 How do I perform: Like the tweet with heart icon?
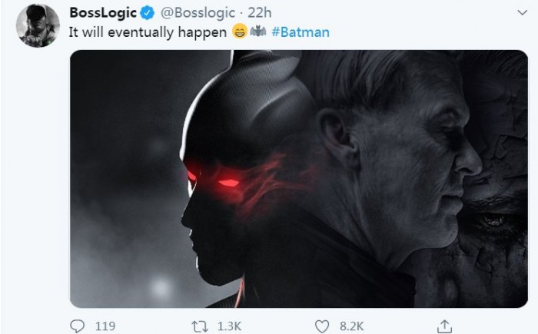(323, 326)
